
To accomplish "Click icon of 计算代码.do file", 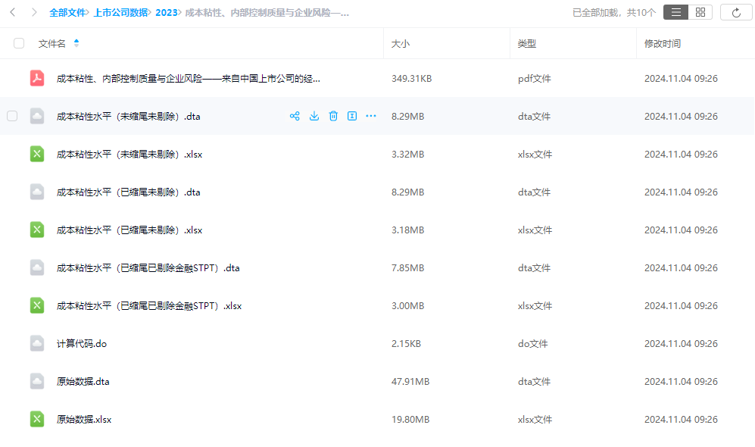I will pyautogui.click(x=37, y=343).
